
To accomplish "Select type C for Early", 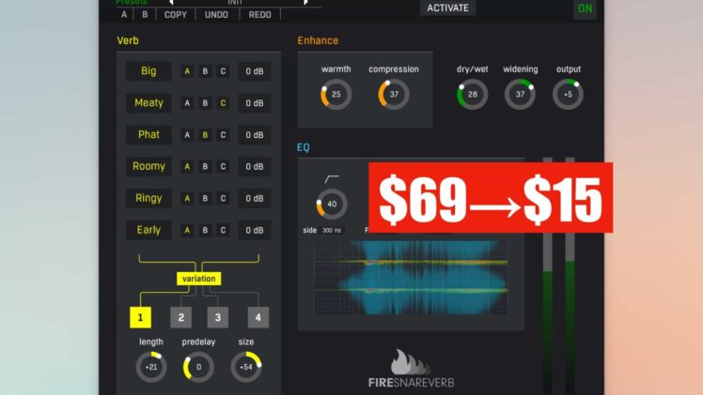I will (223, 230).
